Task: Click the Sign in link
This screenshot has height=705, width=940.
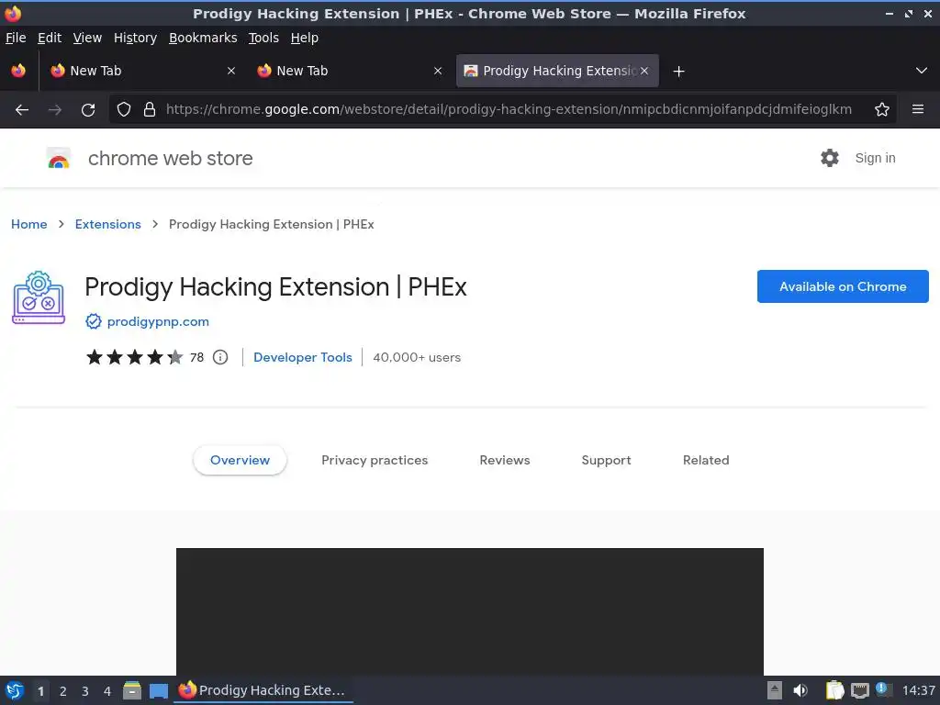Action: (875, 158)
